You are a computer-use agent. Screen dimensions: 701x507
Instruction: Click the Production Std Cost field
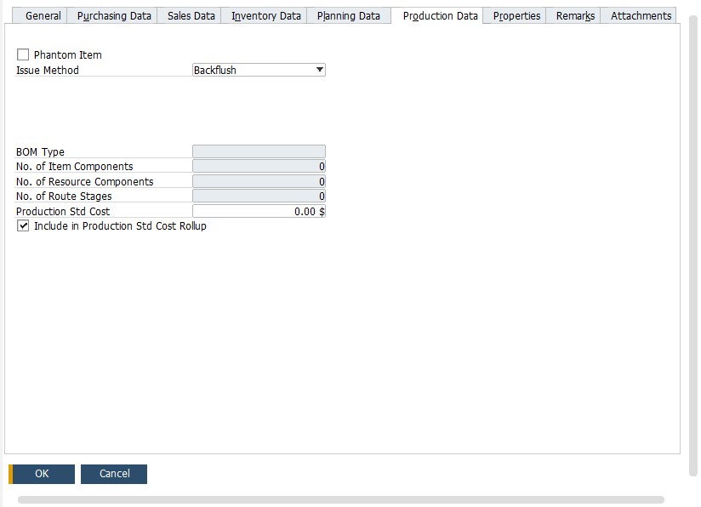pyautogui.click(x=259, y=211)
